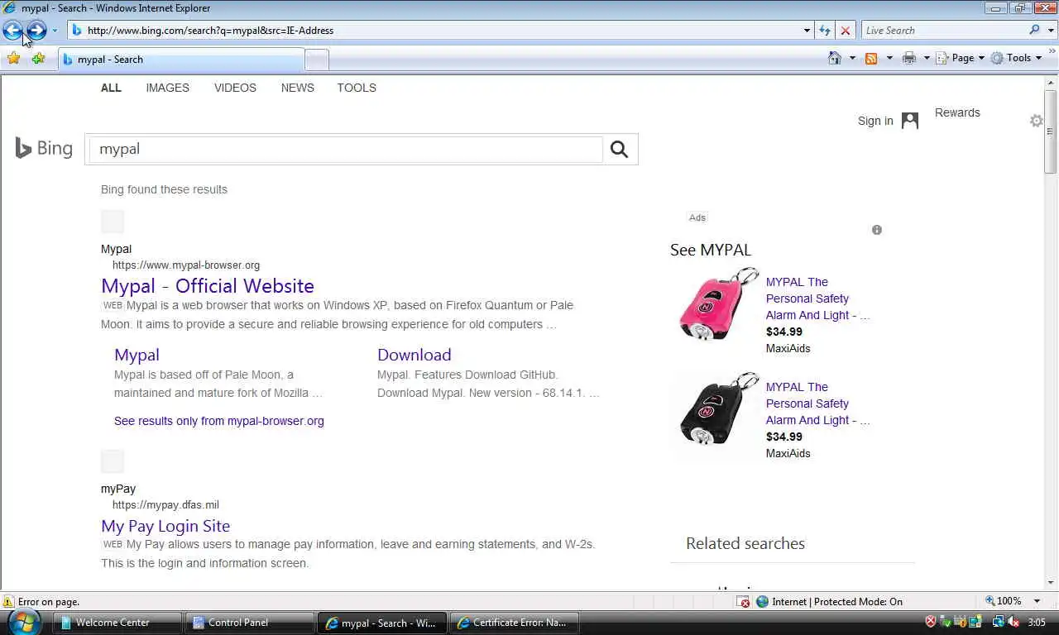The height and width of the screenshot is (635, 1059).
Task: Click the Ads info circle icon
Action: pyautogui.click(x=877, y=230)
